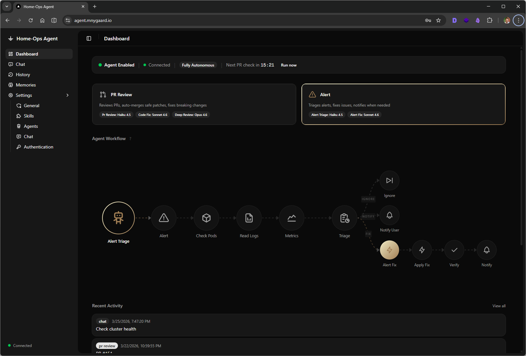
Task: Open Chat settings under Settings
Action: pos(43,137)
